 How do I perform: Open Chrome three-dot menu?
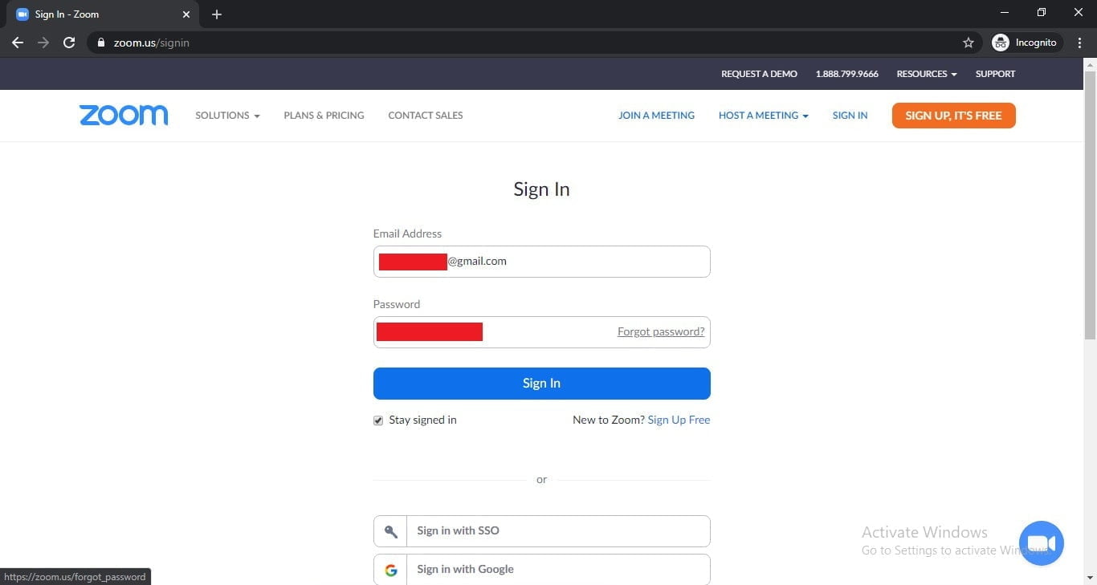click(x=1080, y=43)
